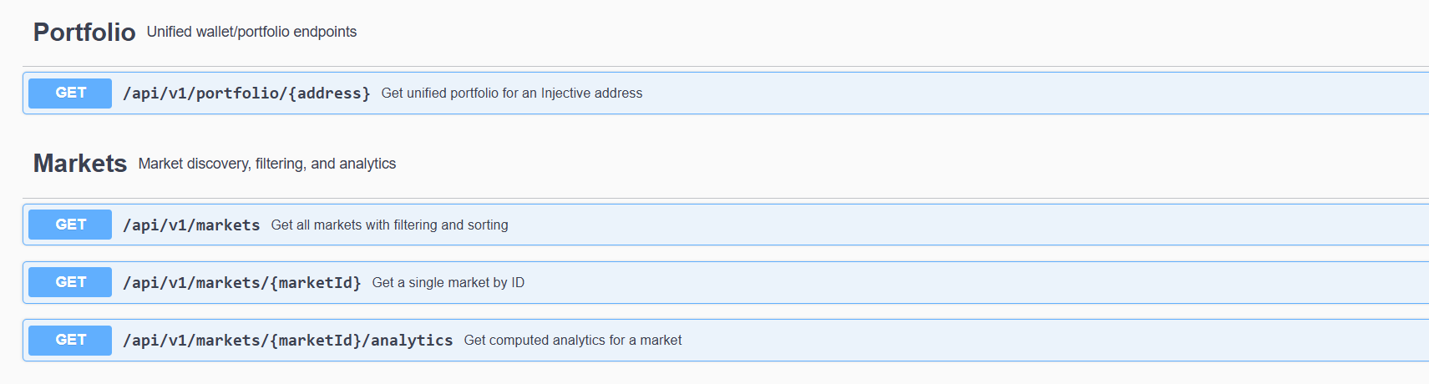The width and height of the screenshot is (1429, 384).
Task: Select 'Get all markets with filtering and sorting' summary
Action: (389, 225)
